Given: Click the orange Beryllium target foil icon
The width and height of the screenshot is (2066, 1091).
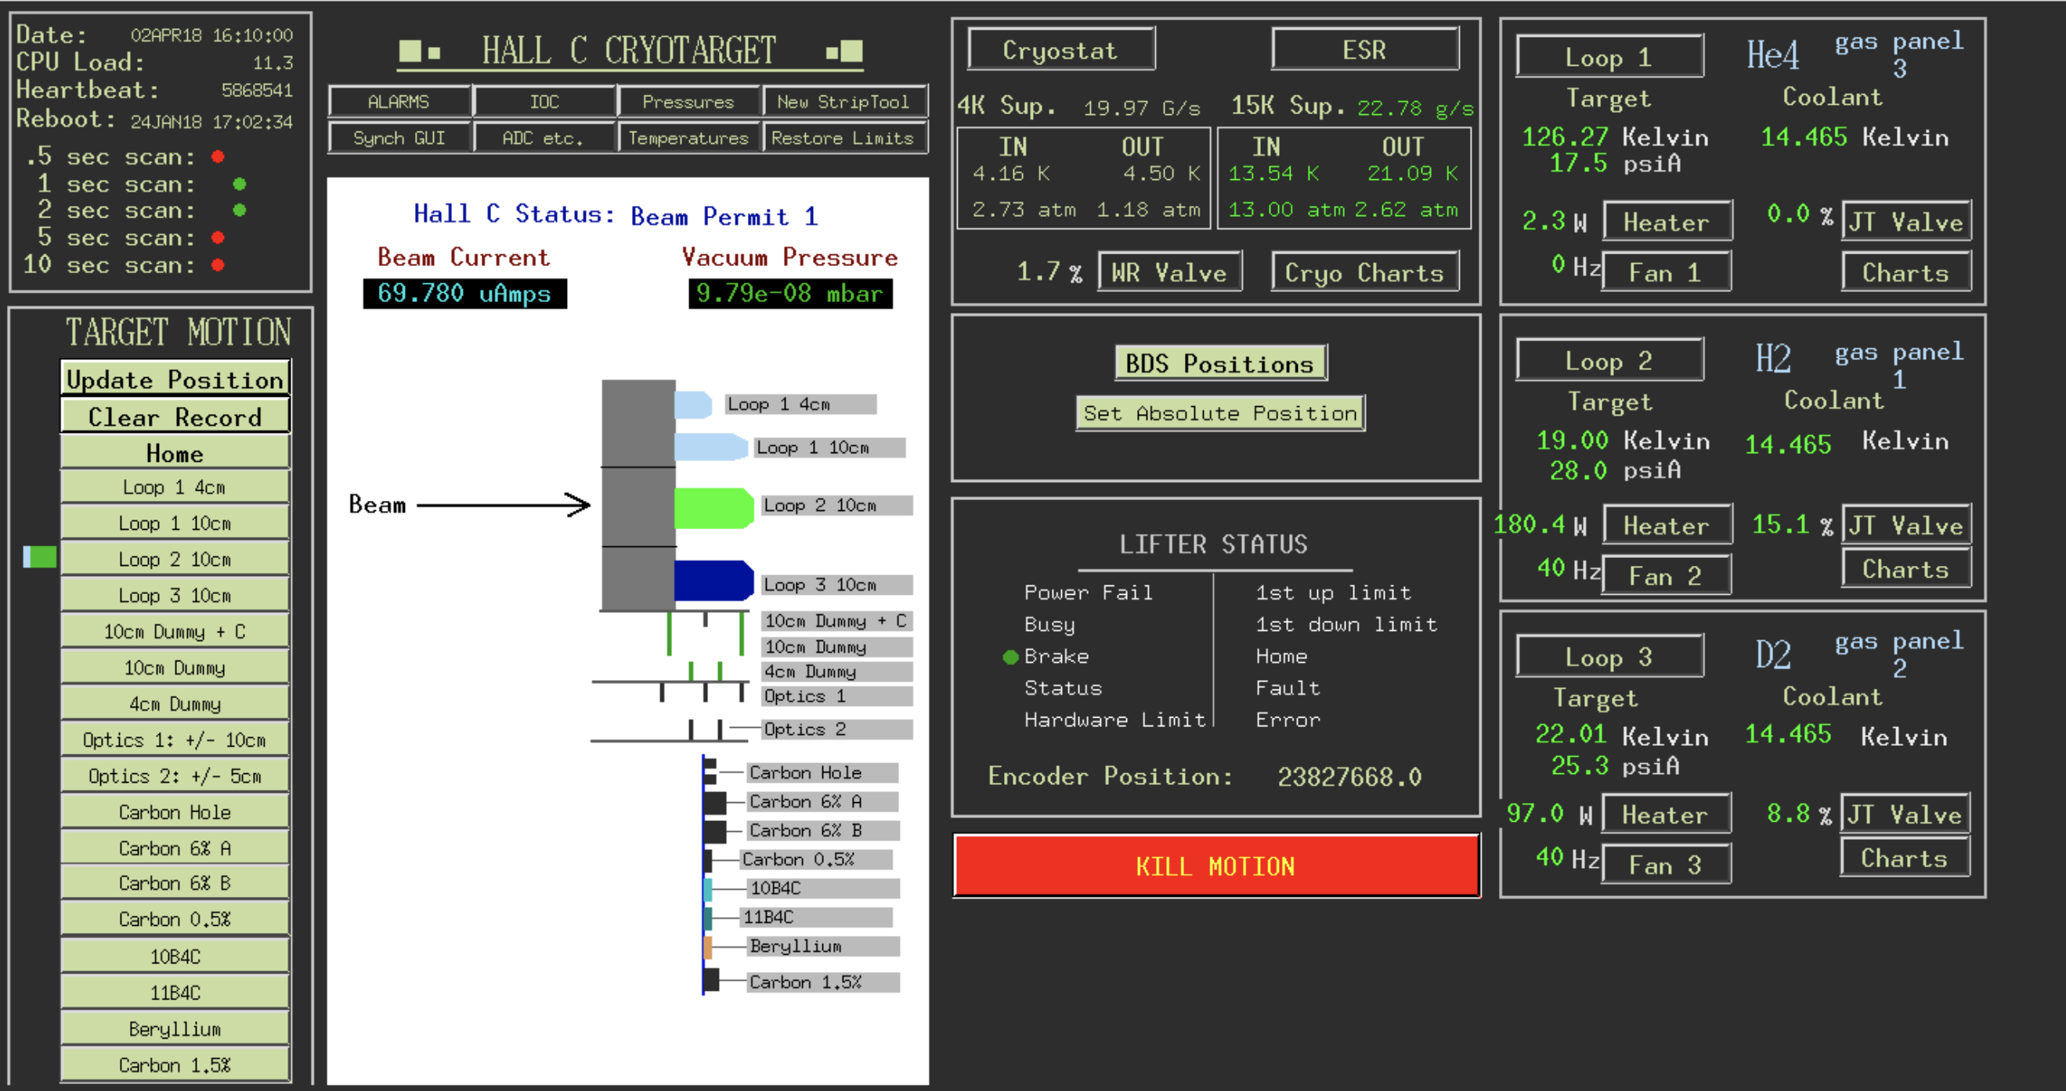Looking at the screenshot, I should click(x=707, y=947).
